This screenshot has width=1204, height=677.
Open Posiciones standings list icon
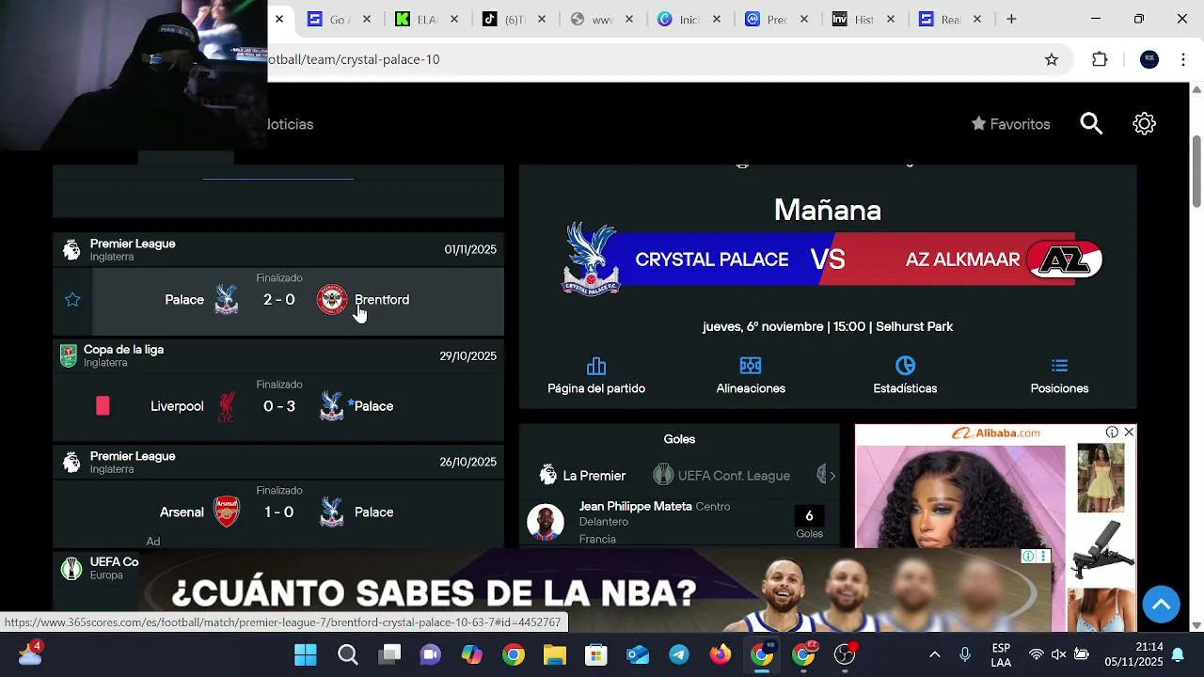point(1059,366)
